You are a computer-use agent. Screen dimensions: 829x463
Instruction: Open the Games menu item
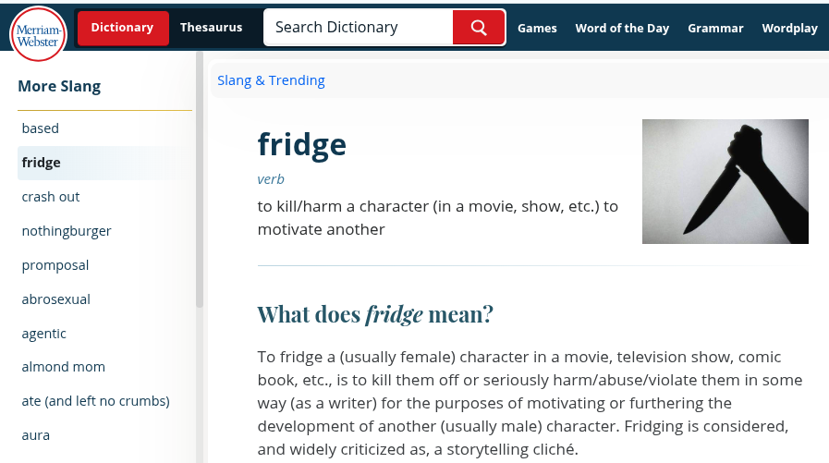pyautogui.click(x=537, y=28)
